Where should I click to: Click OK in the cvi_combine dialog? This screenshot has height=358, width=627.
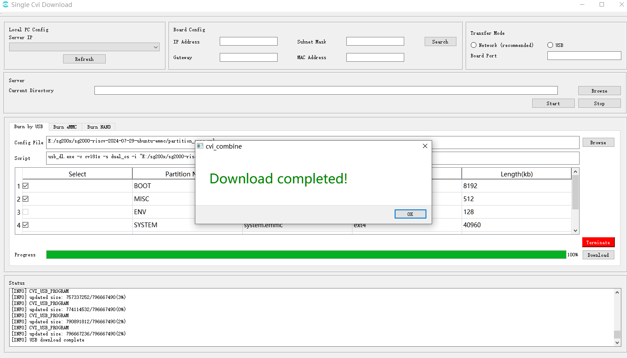410,214
